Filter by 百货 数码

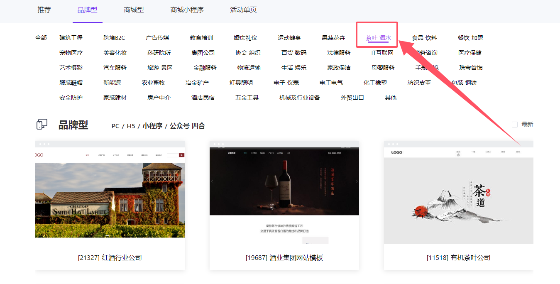[294, 53]
